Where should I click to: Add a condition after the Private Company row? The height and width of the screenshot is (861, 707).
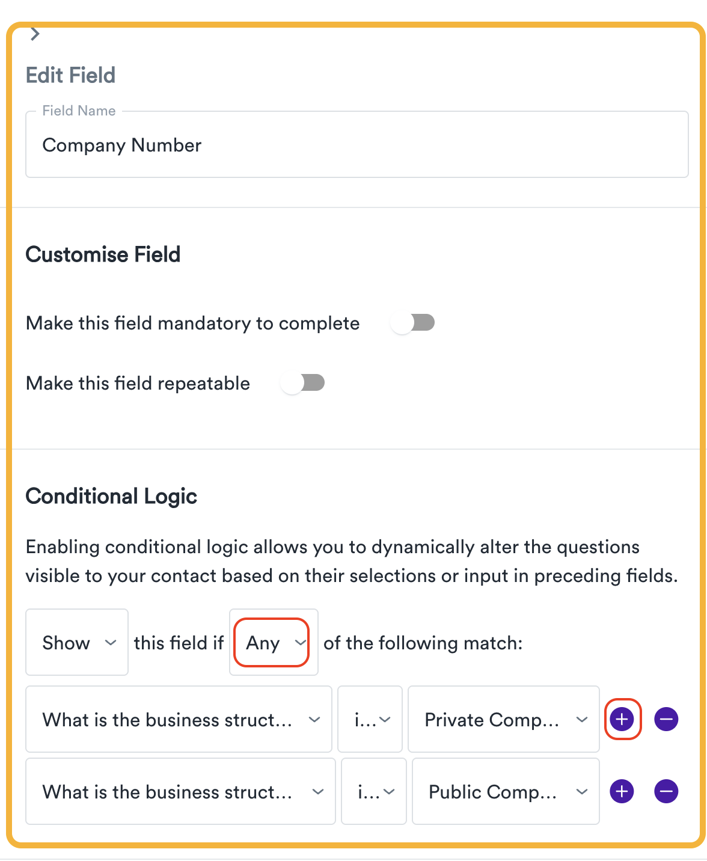coord(622,719)
